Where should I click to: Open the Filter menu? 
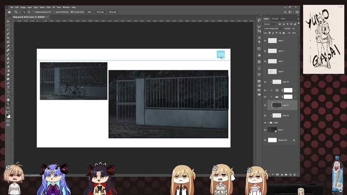pyautogui.click(x=50, y=7)
